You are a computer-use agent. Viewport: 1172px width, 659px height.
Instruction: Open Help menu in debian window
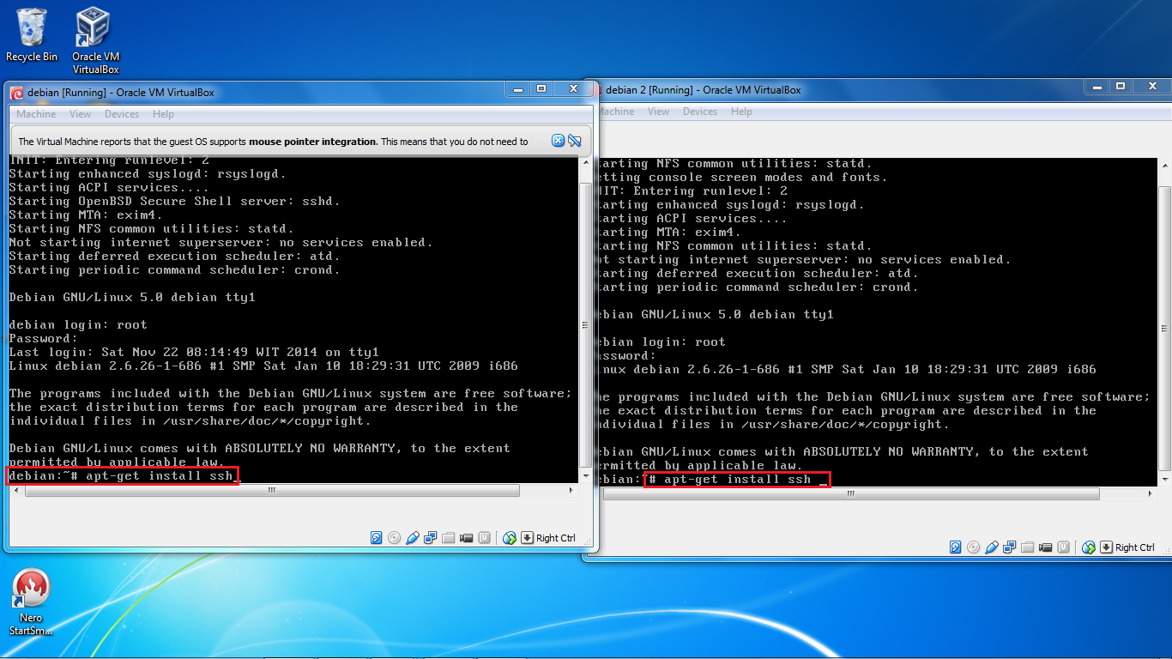(163, 114)
